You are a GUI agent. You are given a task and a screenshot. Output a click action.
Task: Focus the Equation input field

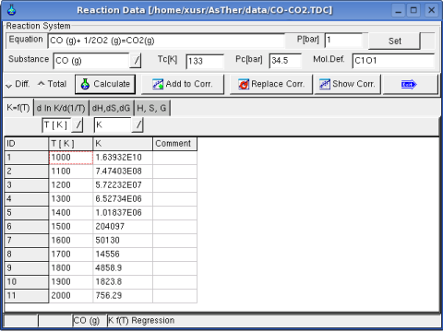pyautogui.click(x=166, y=41)
